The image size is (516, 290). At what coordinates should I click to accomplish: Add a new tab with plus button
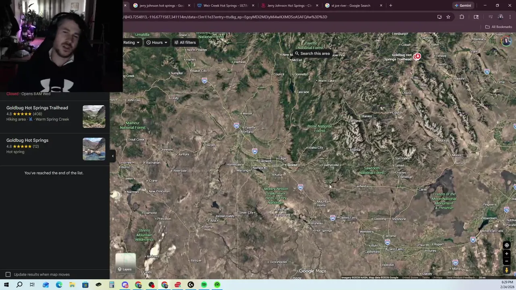point(391,6)
